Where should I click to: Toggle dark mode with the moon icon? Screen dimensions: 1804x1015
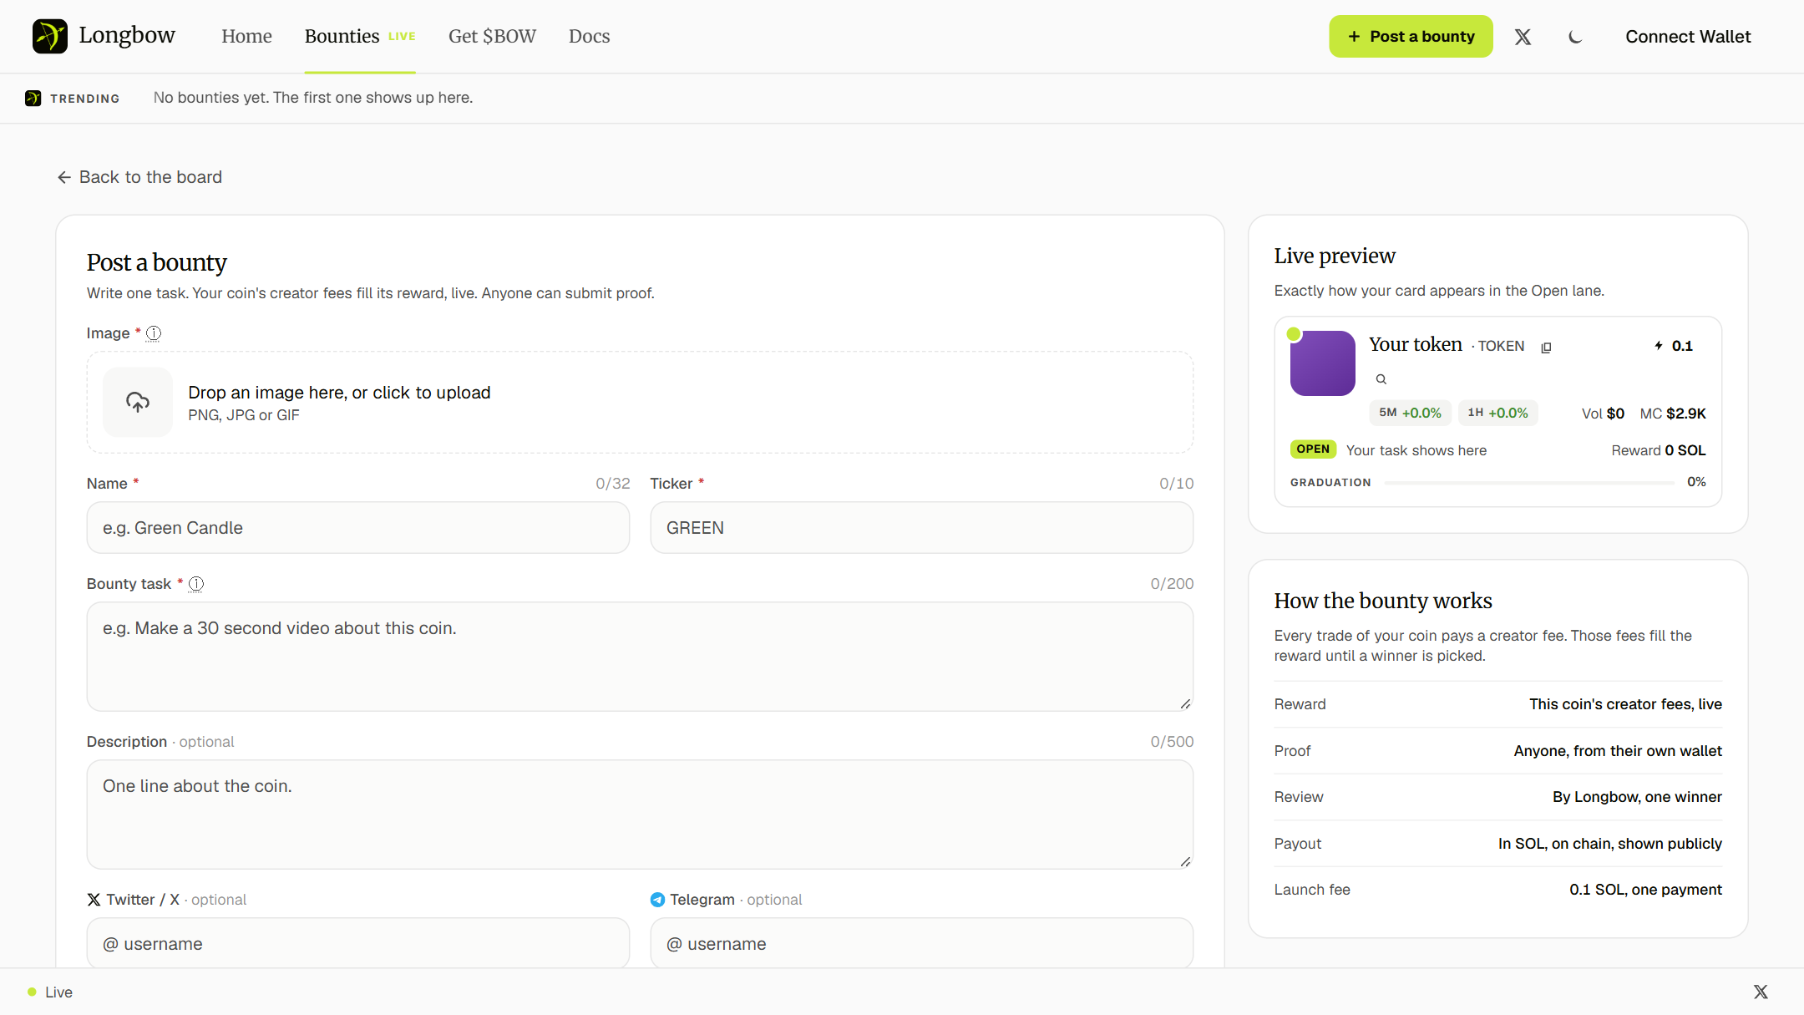1575,37
